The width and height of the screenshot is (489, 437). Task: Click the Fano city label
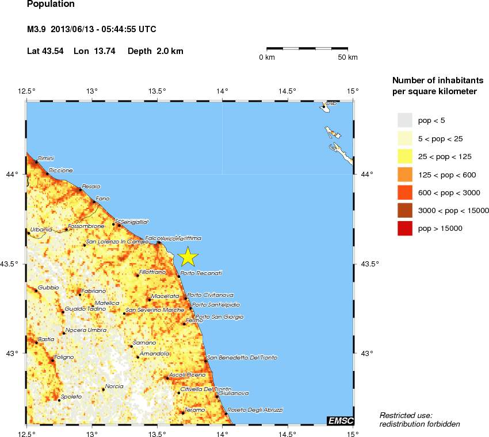[x=102, y=198]
